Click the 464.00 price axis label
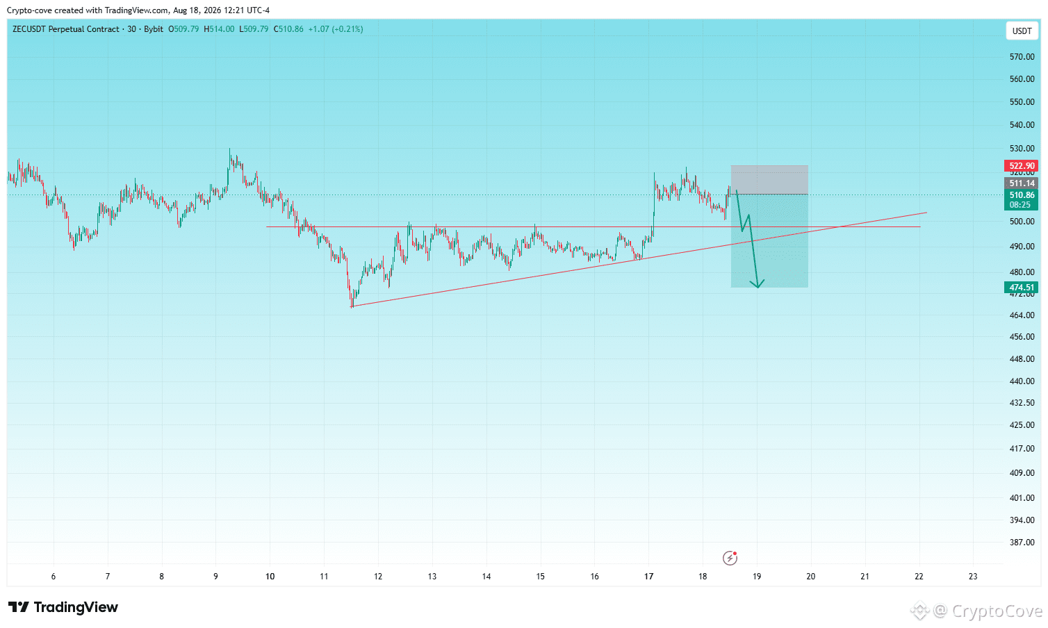The height and width of the screenshot is (628, 1048). point(1022,315)
